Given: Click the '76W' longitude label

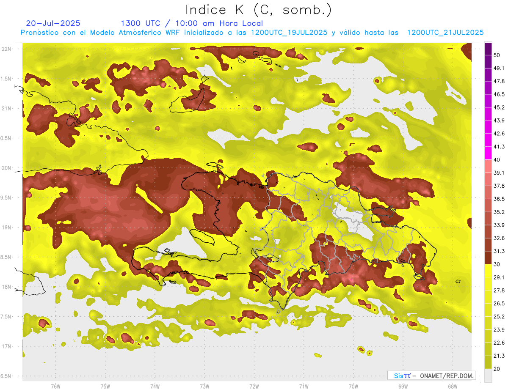Looking at the screenshot, I should tap(55, 387).
